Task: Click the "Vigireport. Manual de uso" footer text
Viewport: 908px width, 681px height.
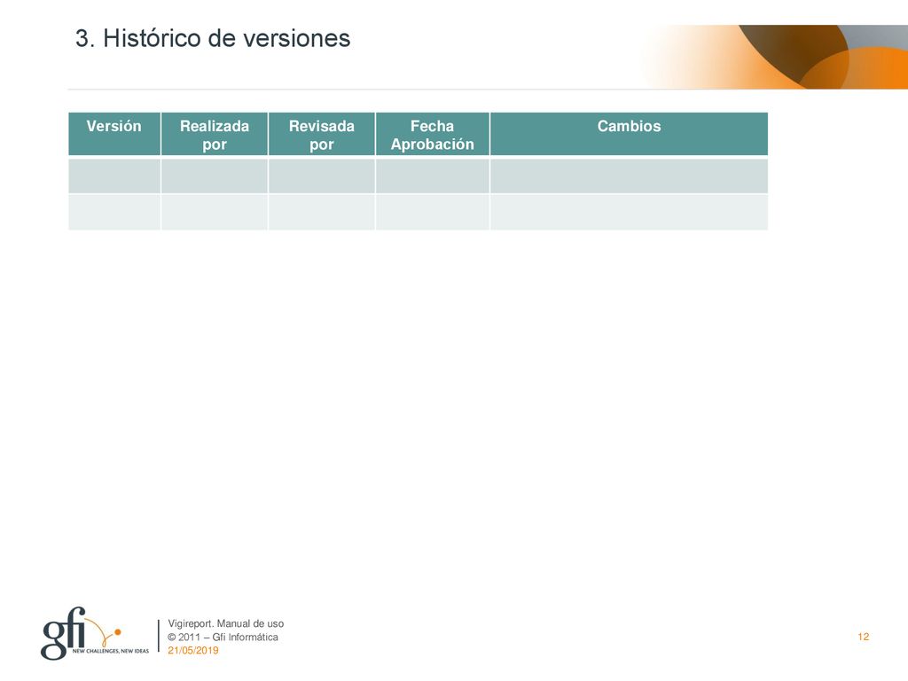Action: [x=226, y=623]
